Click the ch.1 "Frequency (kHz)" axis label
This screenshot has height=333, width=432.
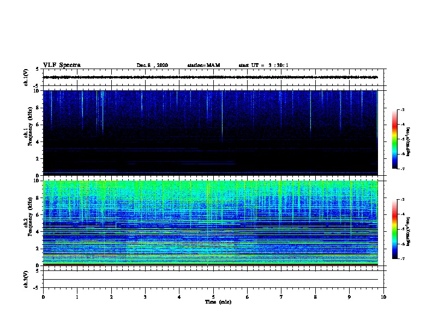click(x=30, y=126)
